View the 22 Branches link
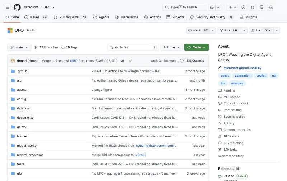287x181 pixels. tap(47, 47)
